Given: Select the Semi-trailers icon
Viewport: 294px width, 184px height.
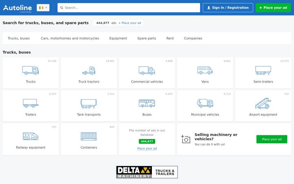Looking at the screenshot, I should point(263,70).
